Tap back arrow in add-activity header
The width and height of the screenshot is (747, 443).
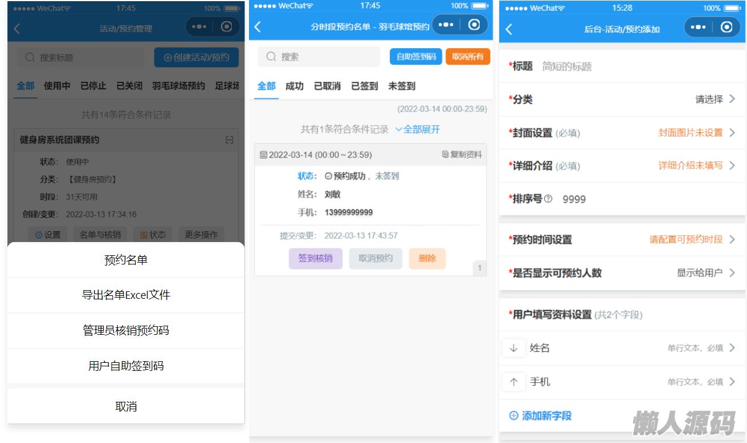coord(509,29)
